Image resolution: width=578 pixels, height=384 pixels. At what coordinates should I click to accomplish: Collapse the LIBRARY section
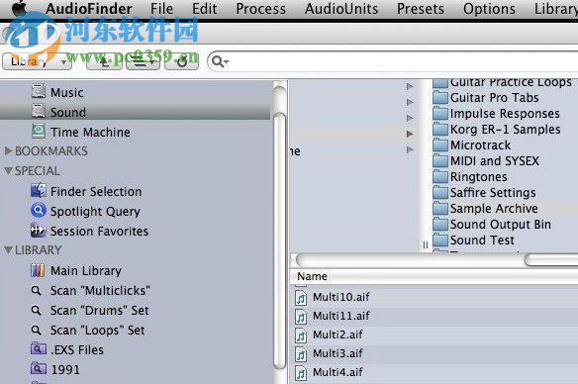(8, 249)
